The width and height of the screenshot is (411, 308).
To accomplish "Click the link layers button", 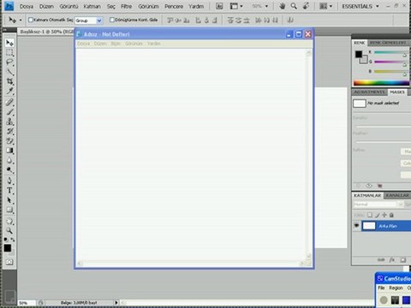I will [381, 260].
